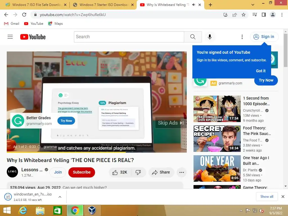Expand options for windowstan iso download

pos(60,197)
